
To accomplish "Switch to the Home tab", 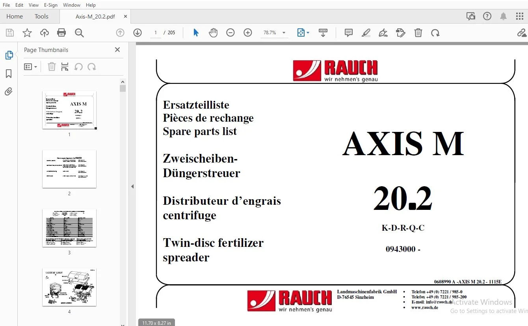I will coord(15,17).
